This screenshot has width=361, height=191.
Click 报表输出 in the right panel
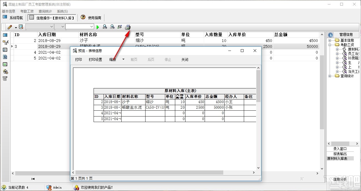[340, 154]
